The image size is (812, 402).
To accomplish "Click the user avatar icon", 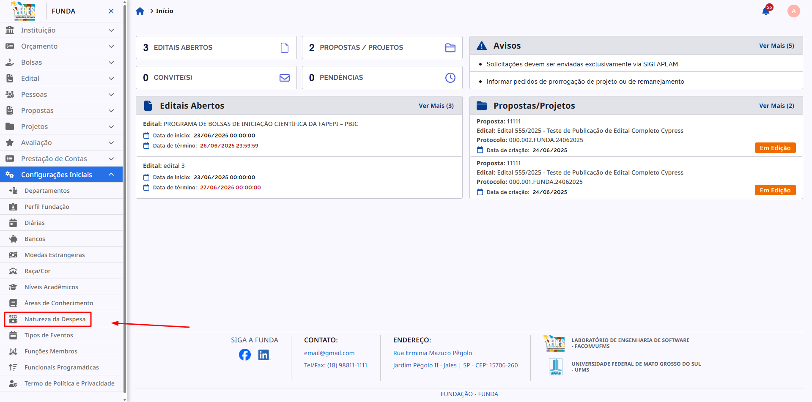I will 793,11.
